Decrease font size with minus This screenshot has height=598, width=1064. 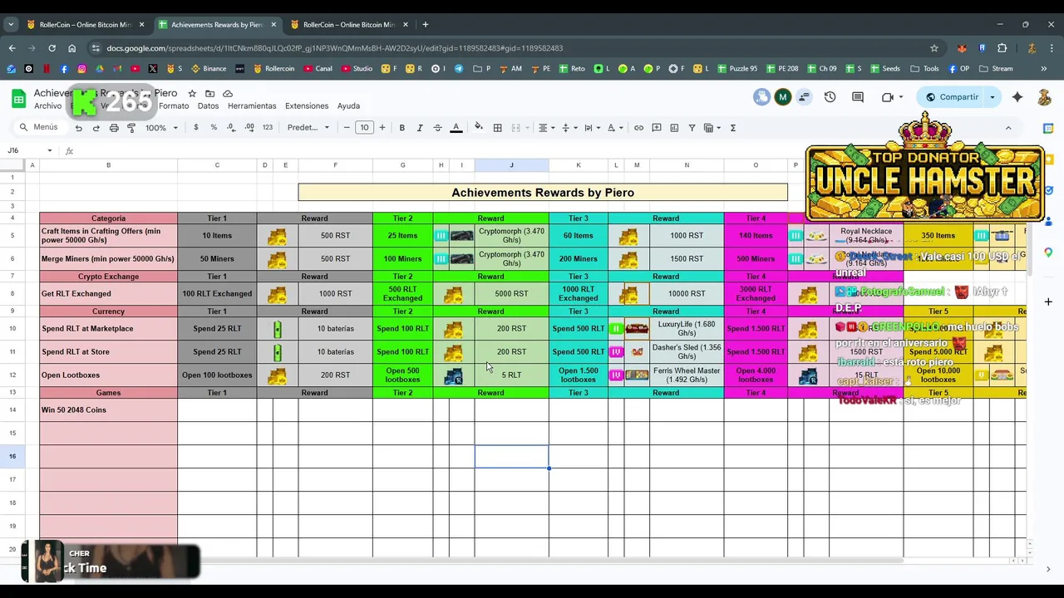pyautogui.click(x=347, y=128)
